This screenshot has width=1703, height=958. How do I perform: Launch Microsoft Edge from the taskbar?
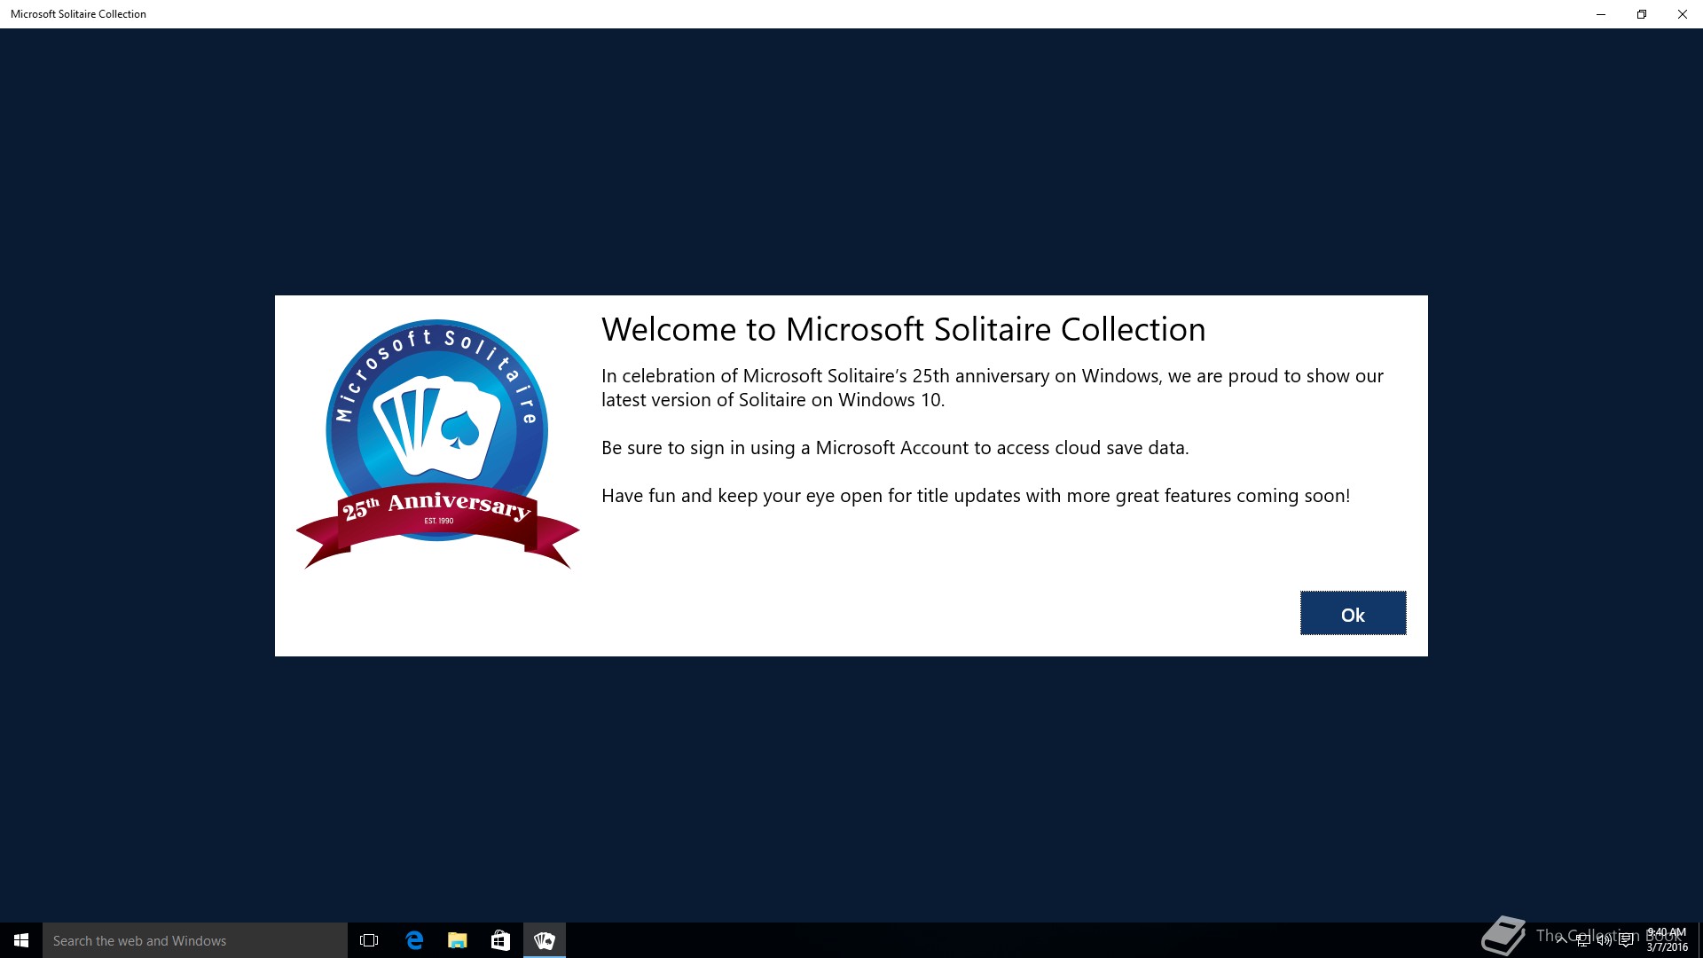point(414,940)
